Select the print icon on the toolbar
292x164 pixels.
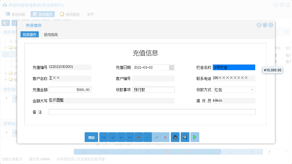point(175,137)
